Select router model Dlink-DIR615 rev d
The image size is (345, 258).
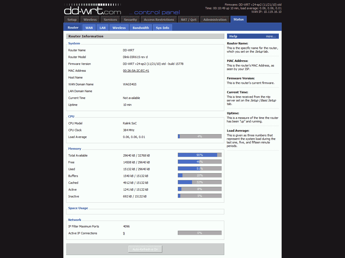pyautogui.click(x=135, y=57)
